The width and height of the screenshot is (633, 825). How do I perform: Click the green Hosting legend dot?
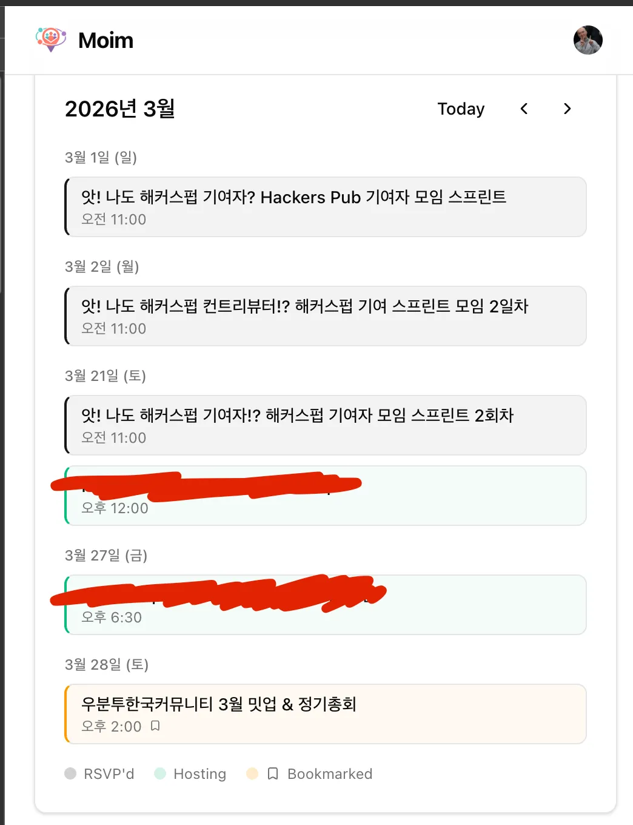click(x=160, y=773)
